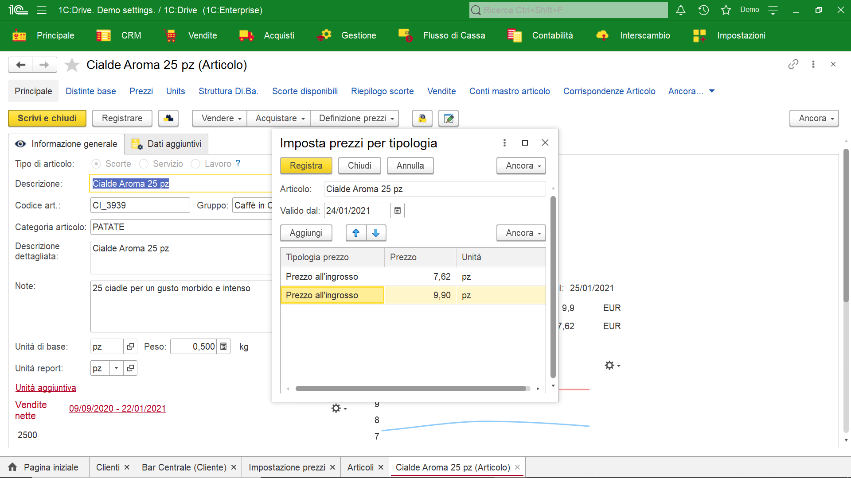Screen dimensions: 851x478
Task: Click the calendar icon next to date field
Action: click(397, 210)
